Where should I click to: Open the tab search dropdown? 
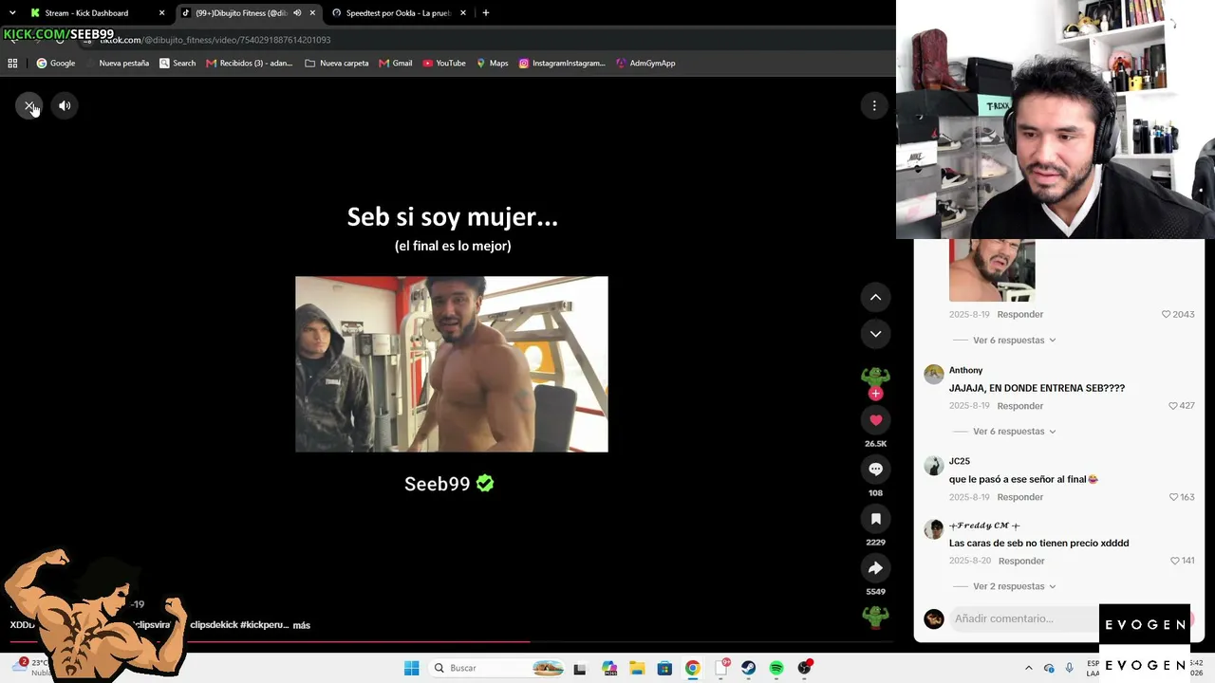click(x=12, y=13)
